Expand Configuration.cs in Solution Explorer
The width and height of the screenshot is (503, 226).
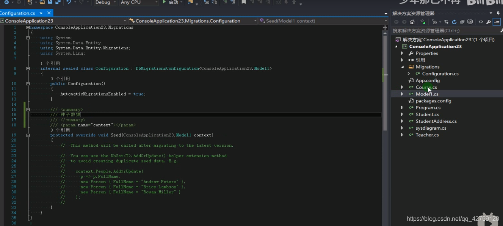pos(409,74)
